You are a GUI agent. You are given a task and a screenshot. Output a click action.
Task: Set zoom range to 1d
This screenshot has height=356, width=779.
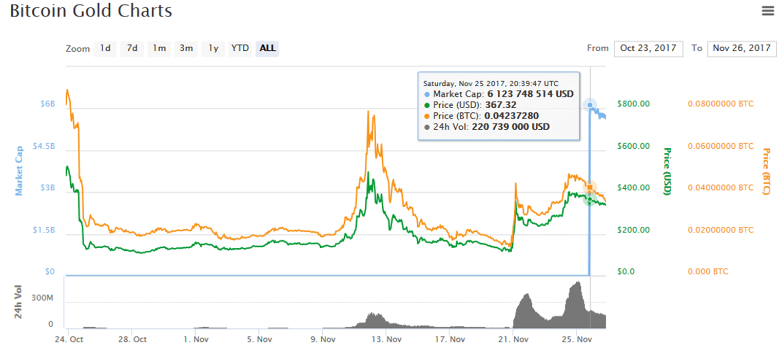[105, 48]
